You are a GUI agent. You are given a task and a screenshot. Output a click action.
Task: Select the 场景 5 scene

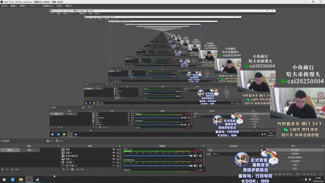[x=10, y=150]
